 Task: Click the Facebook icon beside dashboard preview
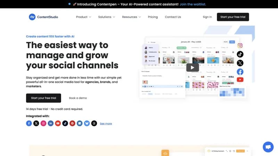tap(240, 72)
